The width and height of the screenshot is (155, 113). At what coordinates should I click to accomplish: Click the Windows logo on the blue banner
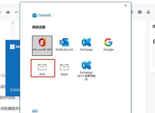click(x=12, y=47)
